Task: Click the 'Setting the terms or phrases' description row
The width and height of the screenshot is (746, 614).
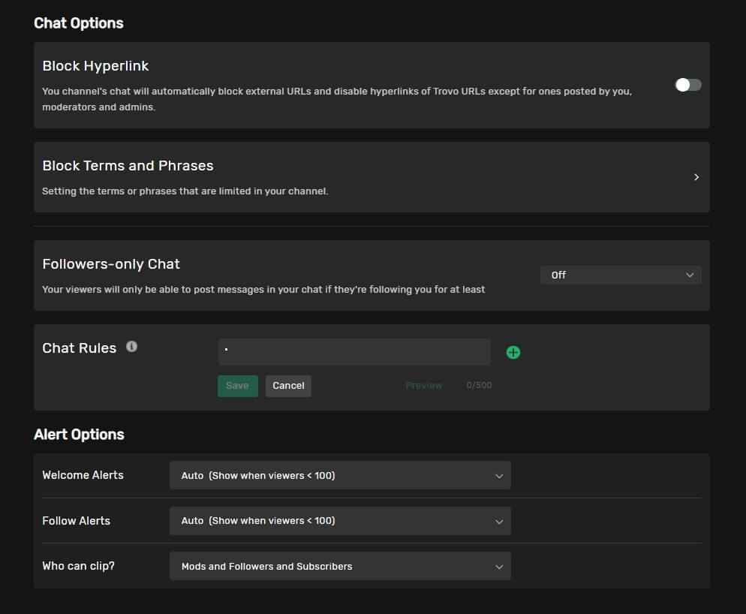Action: click(x=185, y=191)
